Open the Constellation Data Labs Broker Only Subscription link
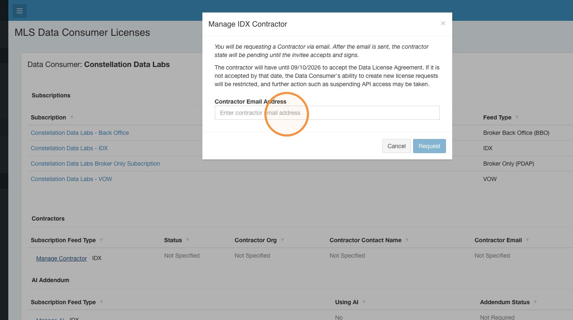The height and width of the screenshot is (320, 573). click(x=95, y=164)
